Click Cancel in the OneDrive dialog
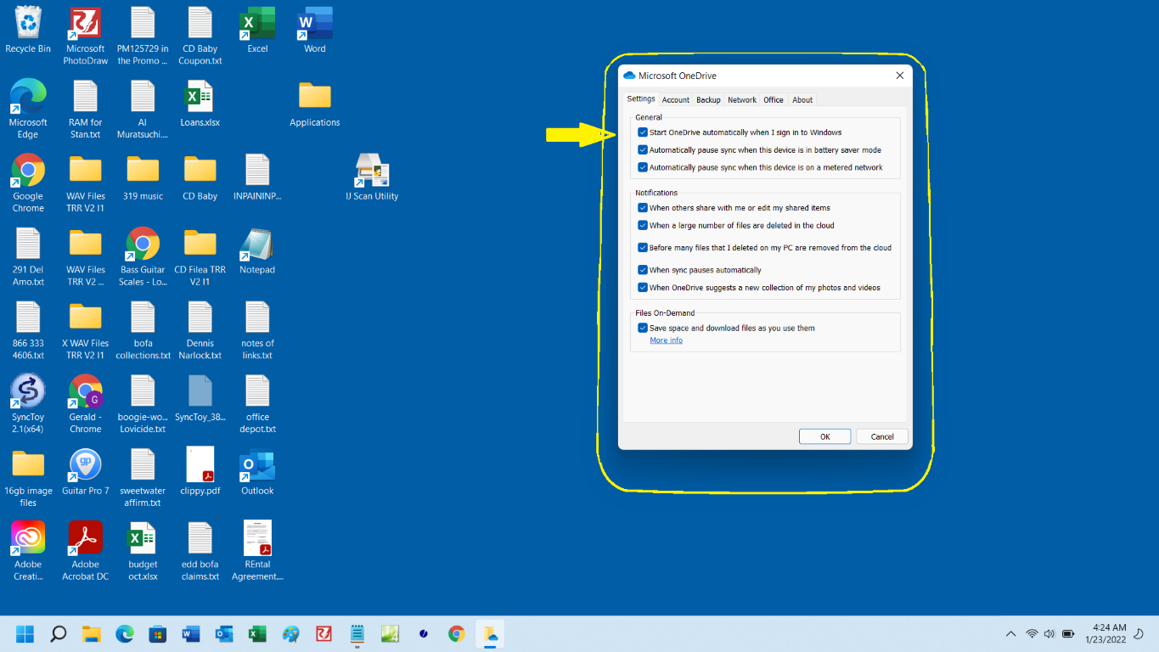 tap(882, 436)
